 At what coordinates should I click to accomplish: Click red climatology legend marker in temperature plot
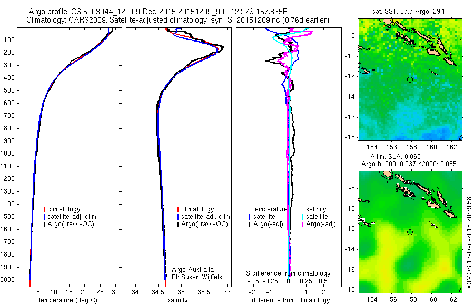click(44, 209)
